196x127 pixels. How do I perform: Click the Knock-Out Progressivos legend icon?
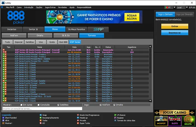78,115
